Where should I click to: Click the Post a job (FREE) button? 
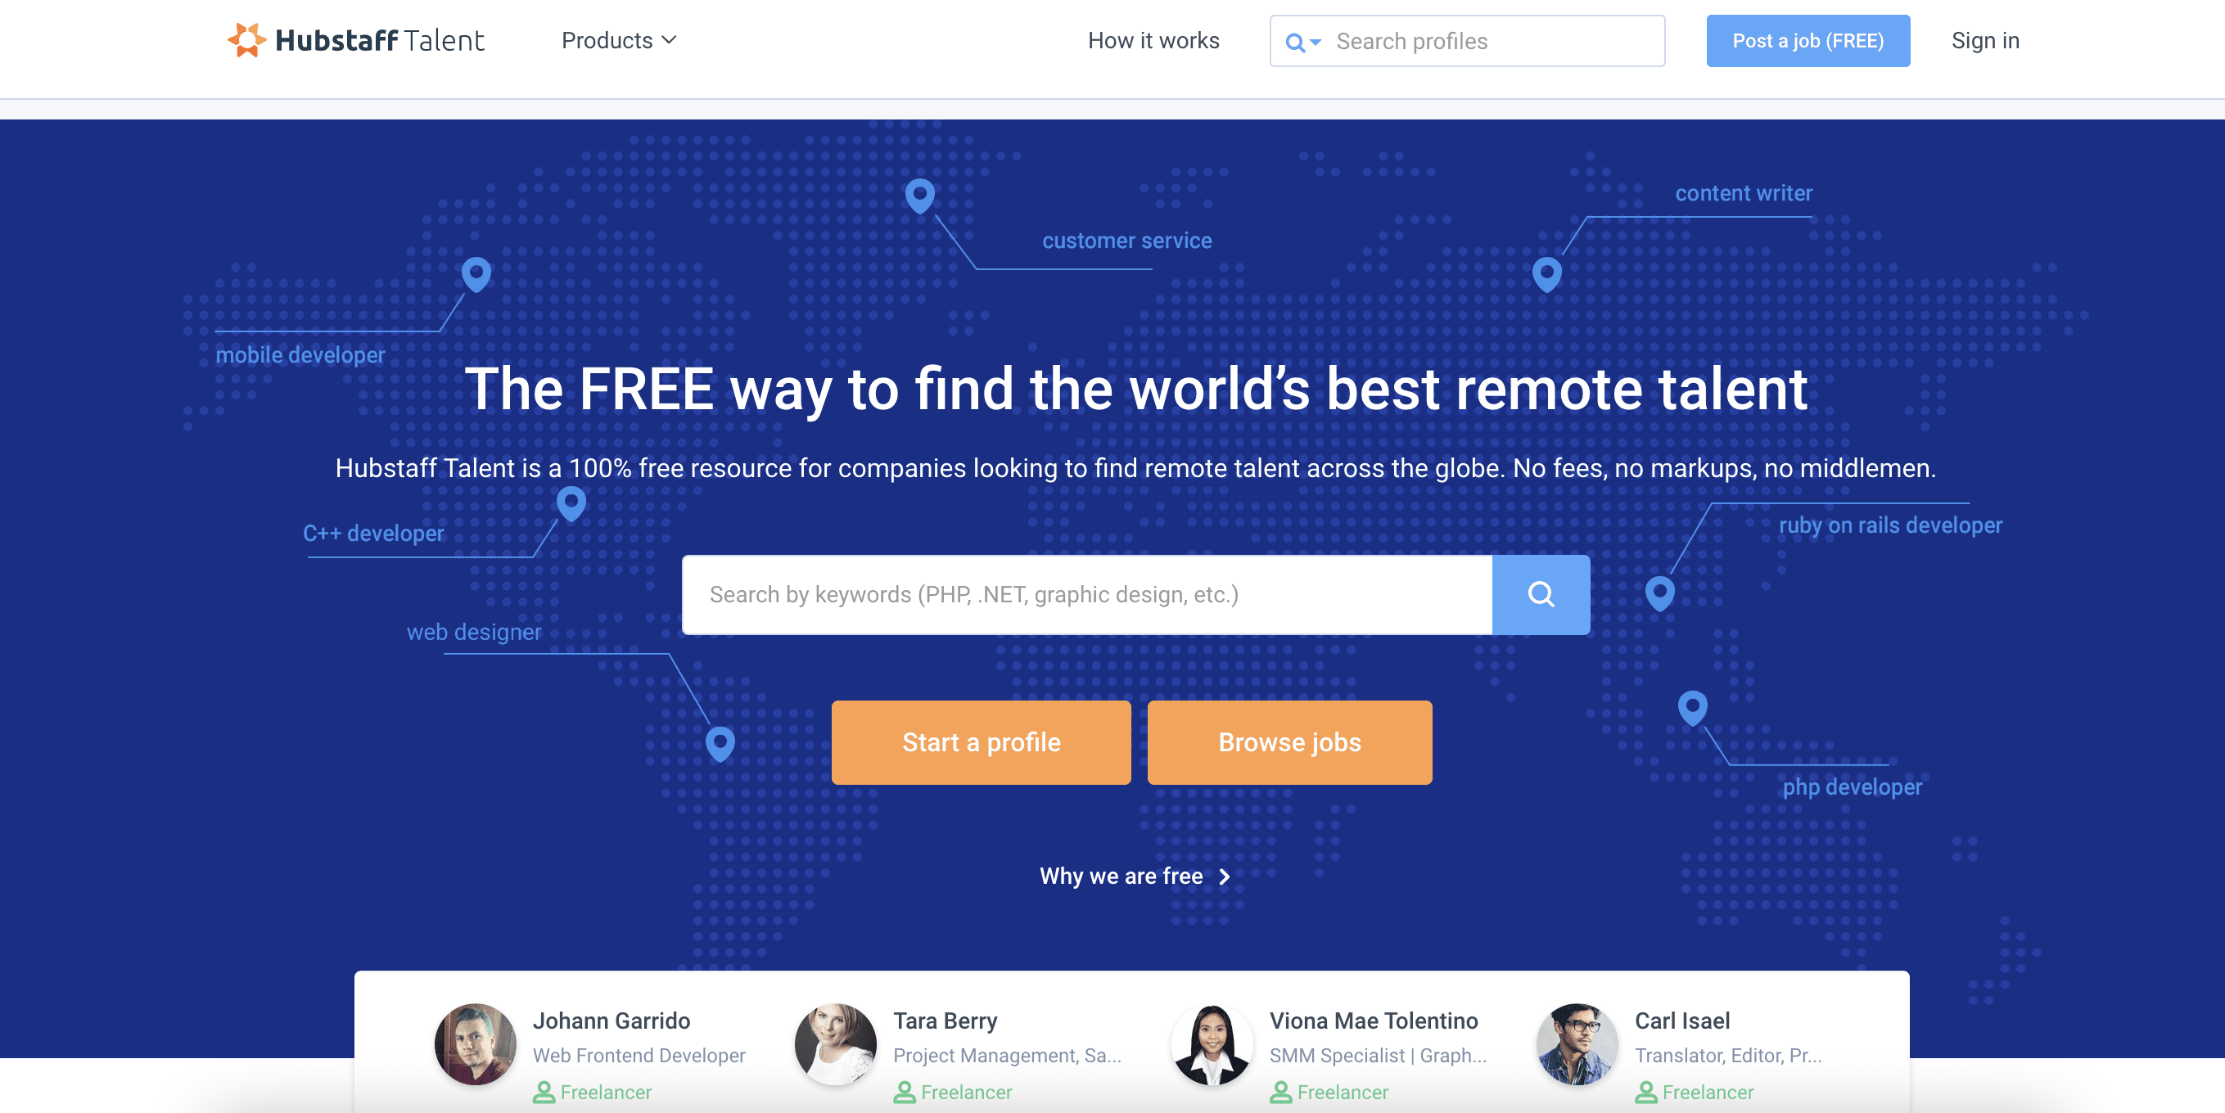pos(1808,41)
